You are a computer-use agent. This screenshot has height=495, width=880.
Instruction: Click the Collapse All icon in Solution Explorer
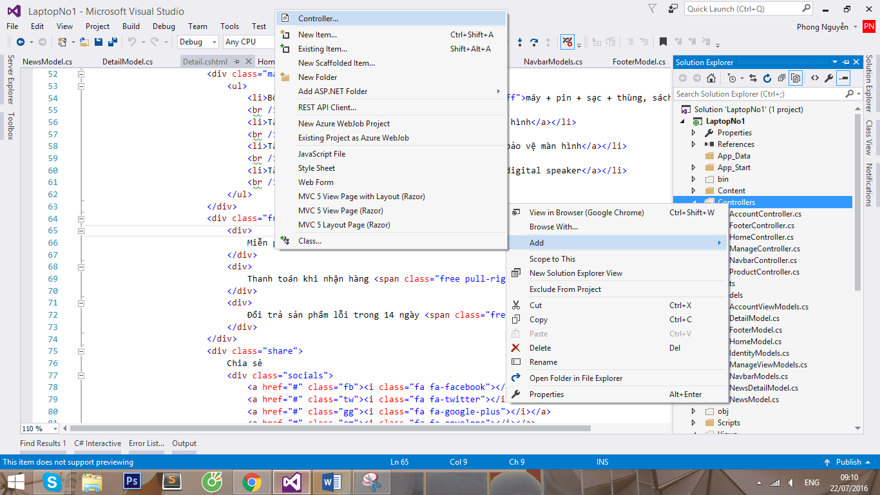tap(781, 77)
